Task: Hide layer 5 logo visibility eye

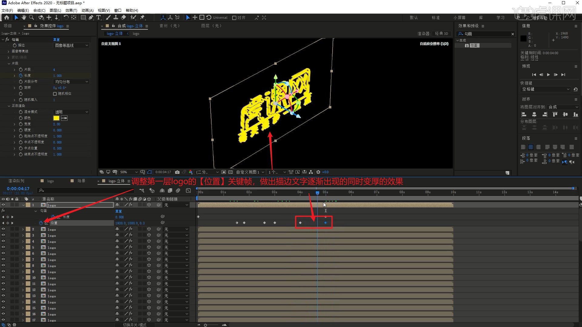Action: (3, 247)
